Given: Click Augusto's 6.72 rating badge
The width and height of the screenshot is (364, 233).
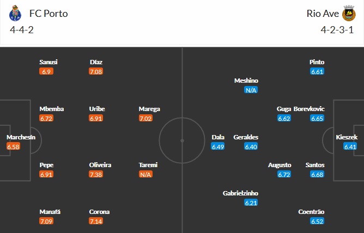Looking at the screenshot, I should (x=284, y=175).
